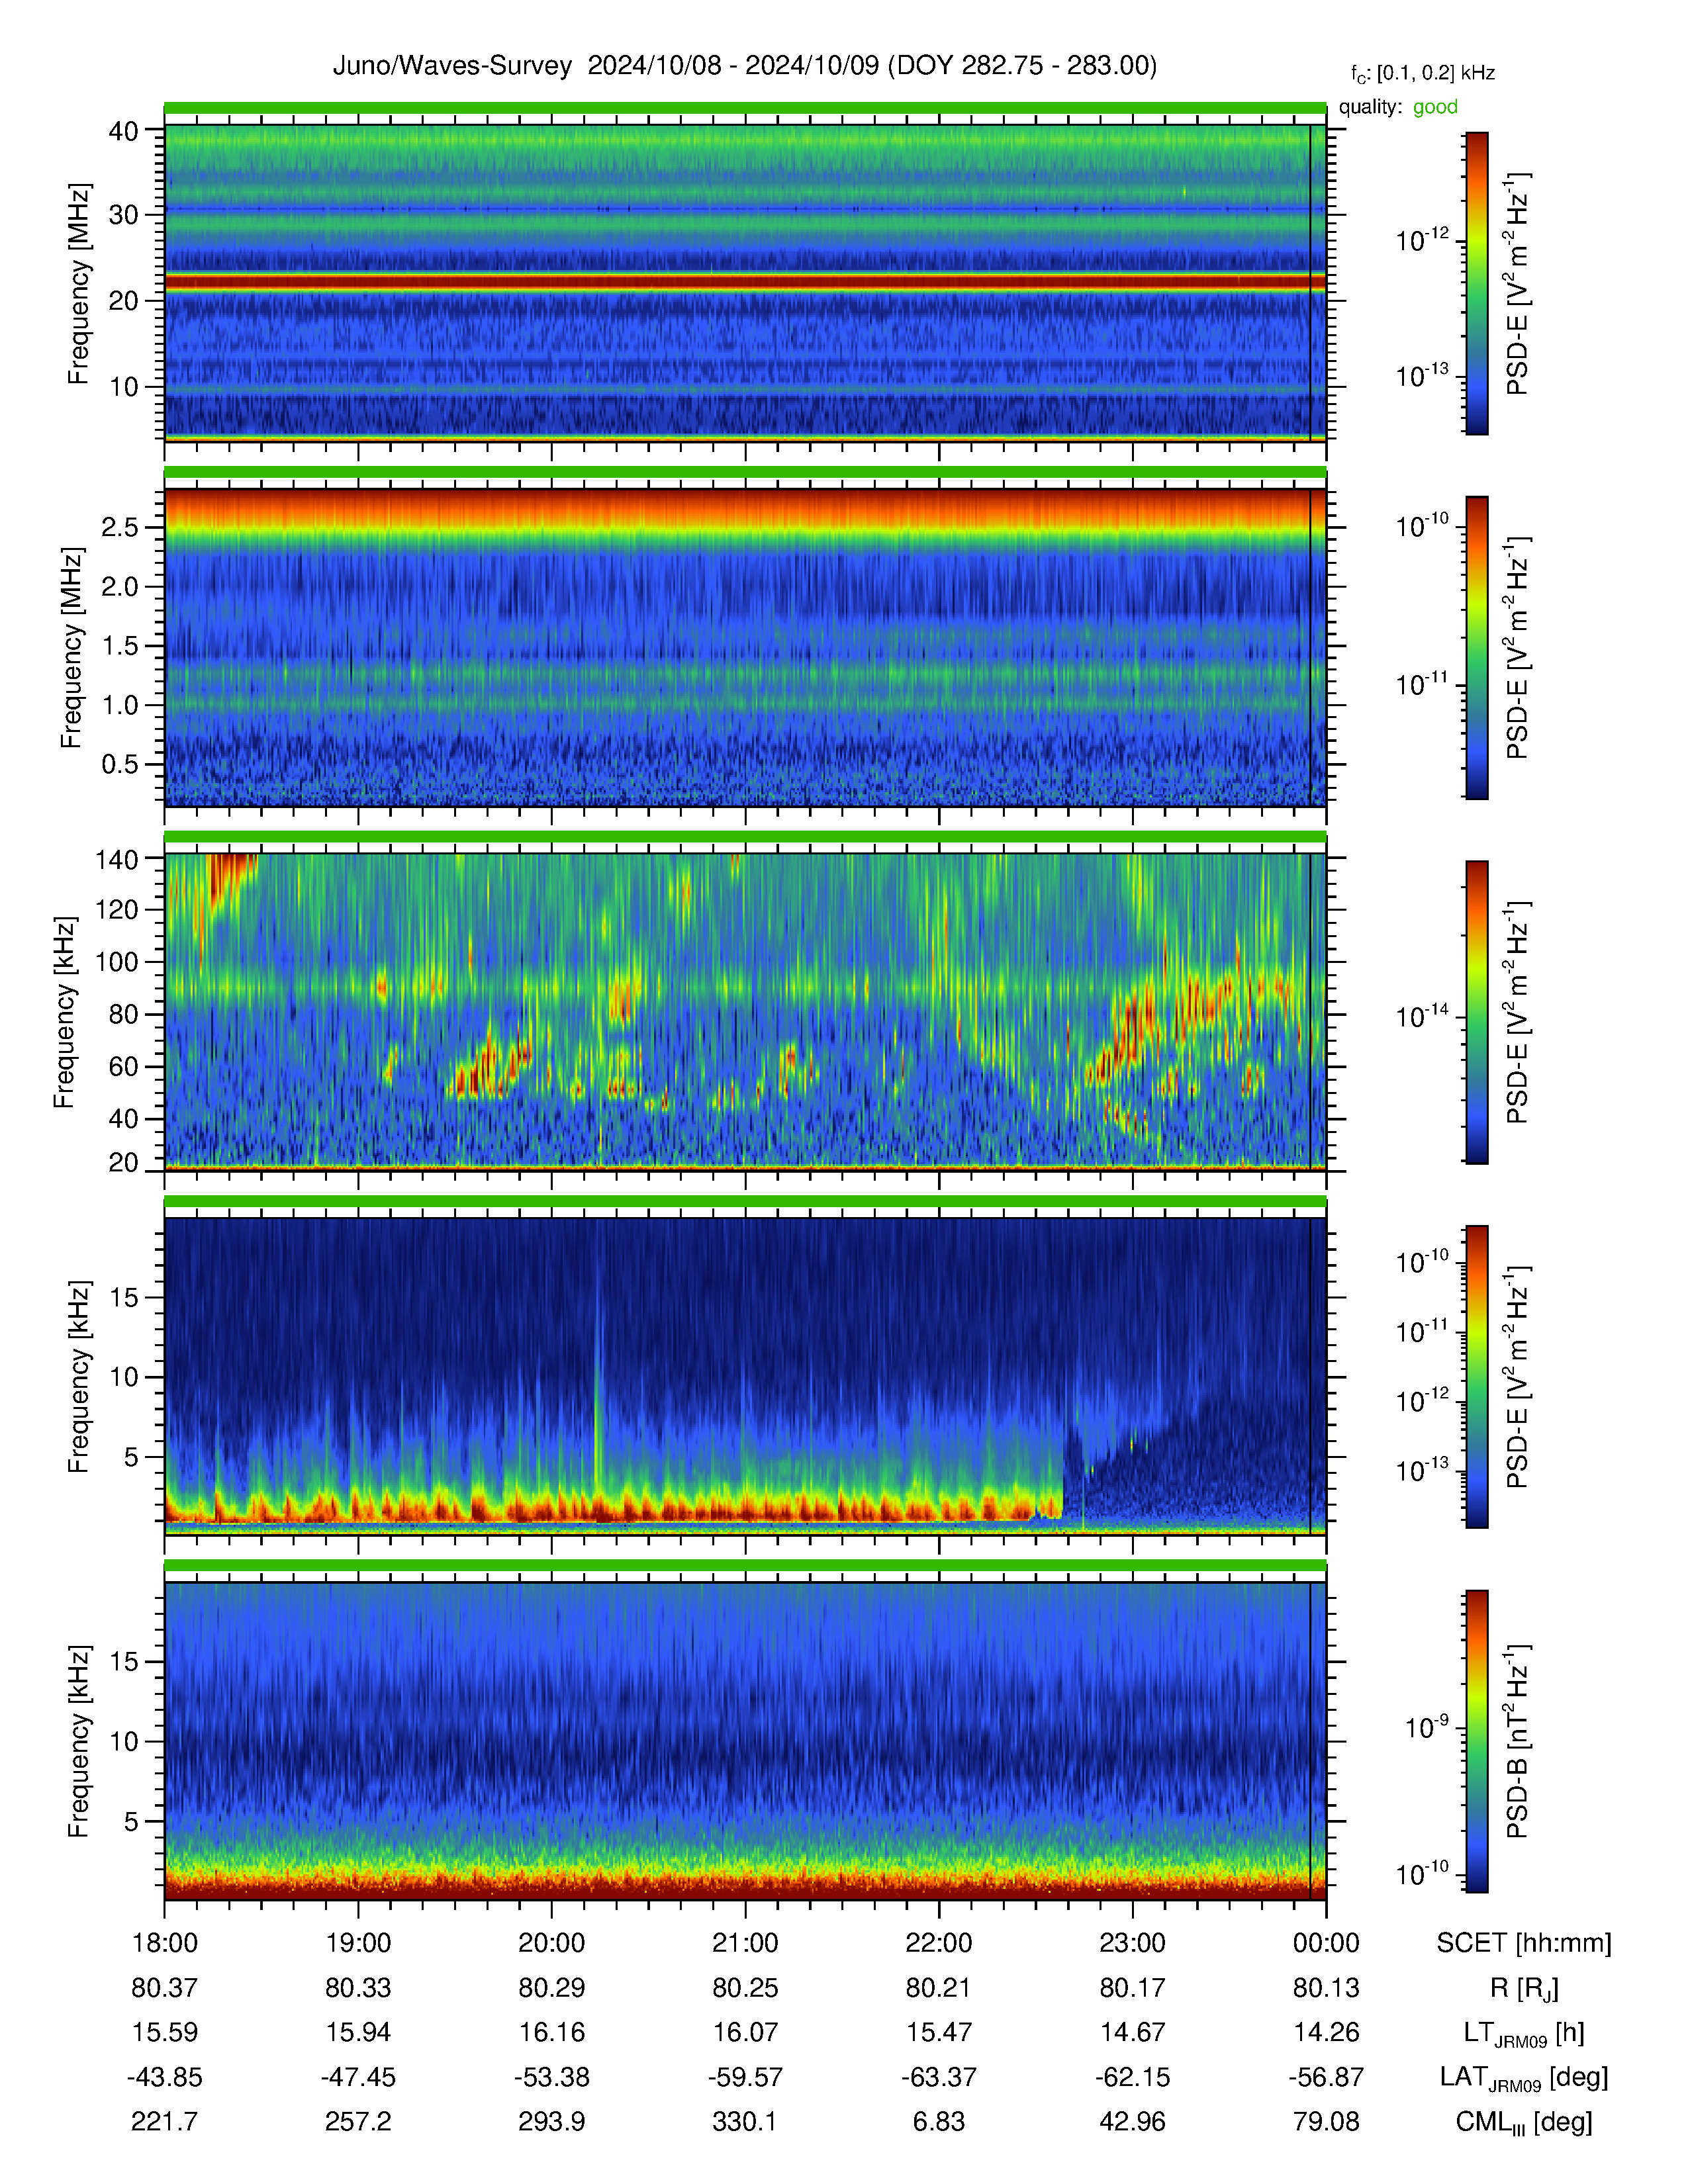This screenshot has width=1688, height=2184.
Task: Click the 10⁻¹⁴ label on third color bar
Action: coord(1423,1016)
